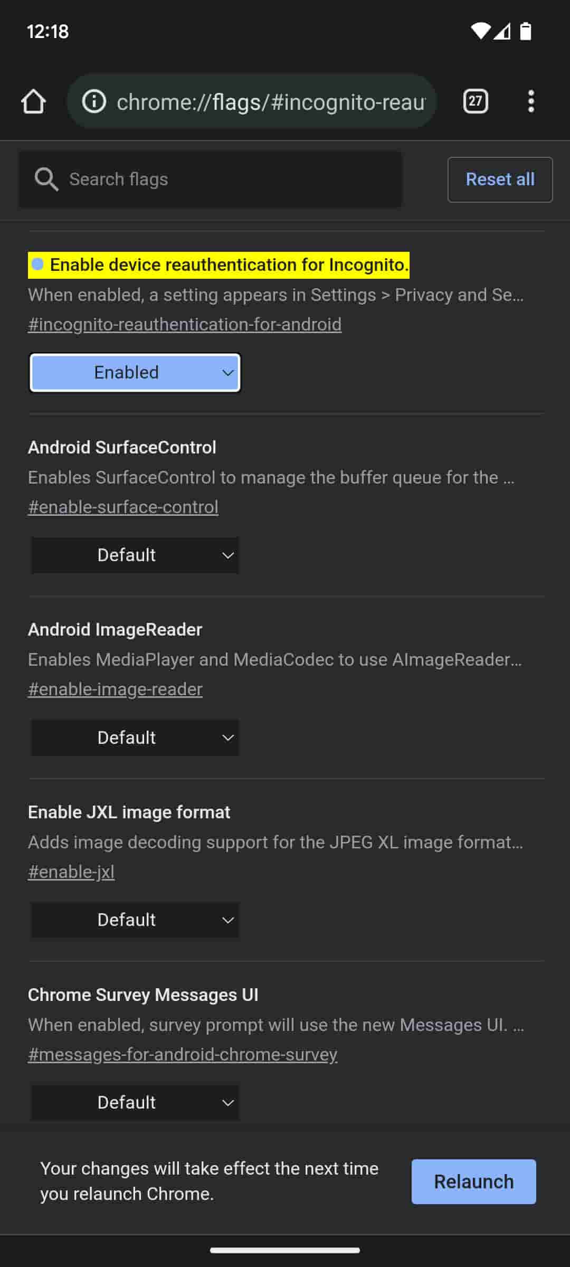
Task: Tap the battery status icon
Action: 526,31
